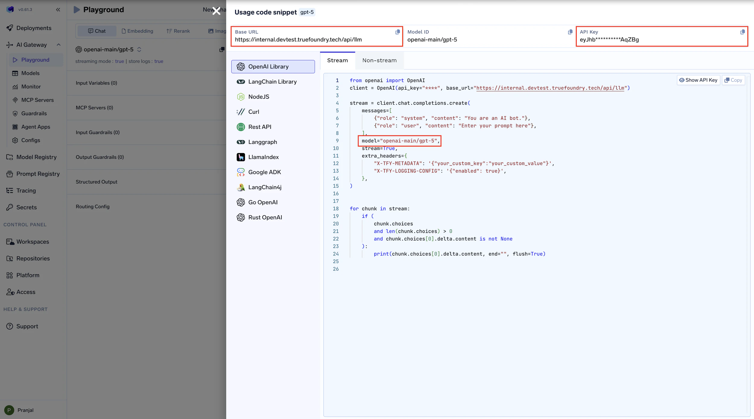The width and height of the screenshot is (754, 419).
Task: Switch to the Embedding playground tab
Action: [138, 31]
